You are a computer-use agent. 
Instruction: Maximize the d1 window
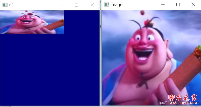pos(77,5)
